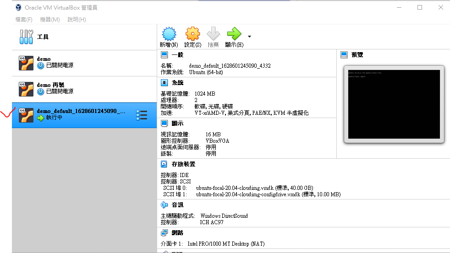Click the 'demo 再製' machine OS icon
The image size is (450, 253).
click(26, 89)
